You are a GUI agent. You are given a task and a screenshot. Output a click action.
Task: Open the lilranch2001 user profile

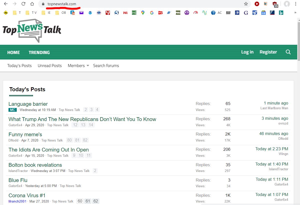[17, 201]
